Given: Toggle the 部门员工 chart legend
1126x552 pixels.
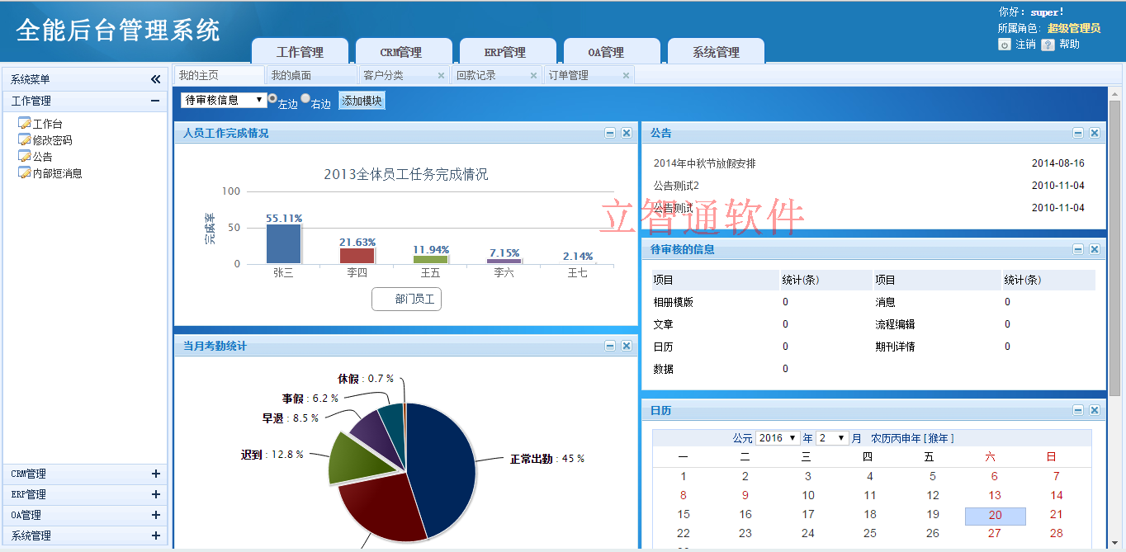Looking at the screenshot, I should [407, 299].
